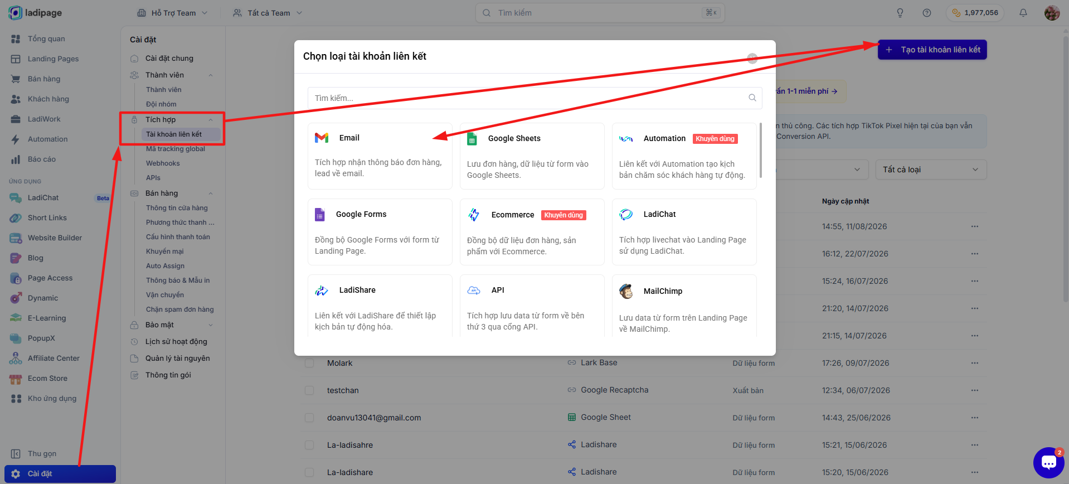Tick the checkbox for La-ladishare row

(309, 472)
